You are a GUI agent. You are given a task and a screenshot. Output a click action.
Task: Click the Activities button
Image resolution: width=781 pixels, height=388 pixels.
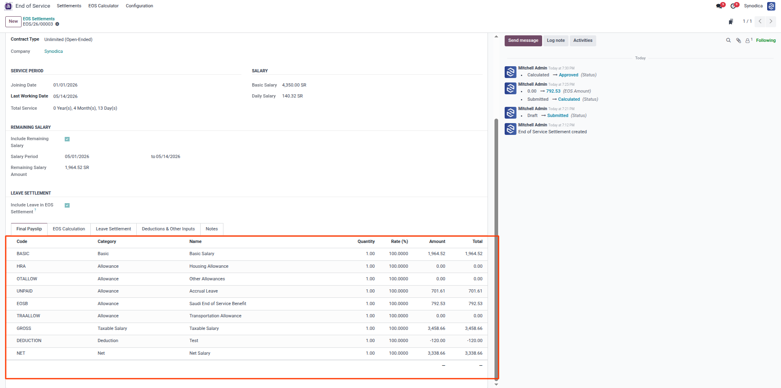583,41
